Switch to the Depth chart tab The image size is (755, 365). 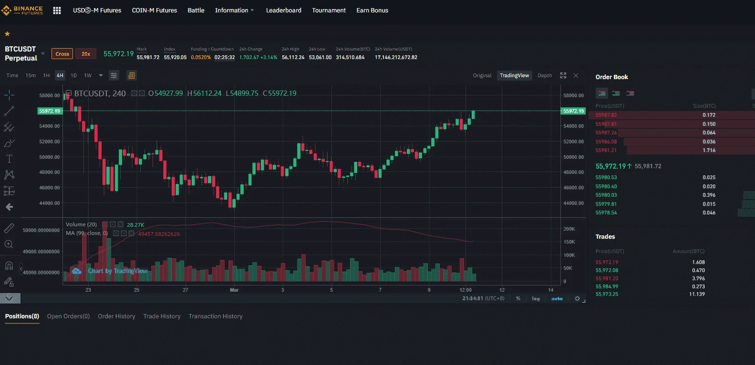[x=545, y=75]
